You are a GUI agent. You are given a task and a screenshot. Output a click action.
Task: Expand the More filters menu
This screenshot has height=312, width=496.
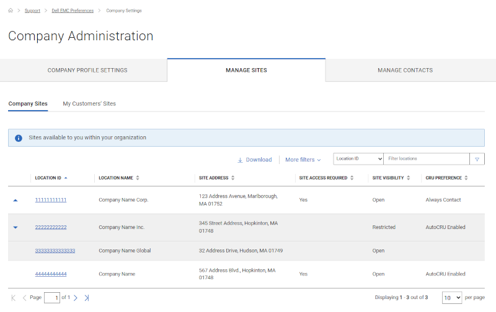pos(303,160)
